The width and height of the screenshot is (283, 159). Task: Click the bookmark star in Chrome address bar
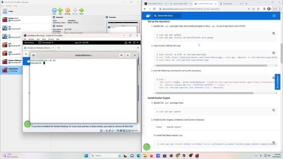[x=258, y=9]
